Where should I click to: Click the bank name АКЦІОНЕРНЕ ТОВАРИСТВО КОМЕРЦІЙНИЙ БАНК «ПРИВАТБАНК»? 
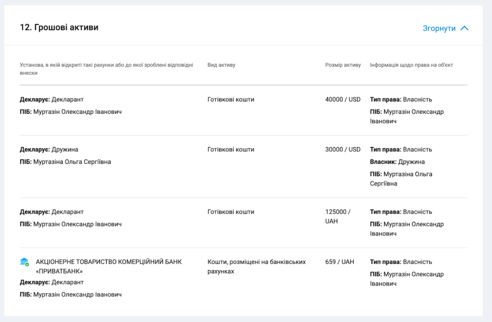[109, 267]
